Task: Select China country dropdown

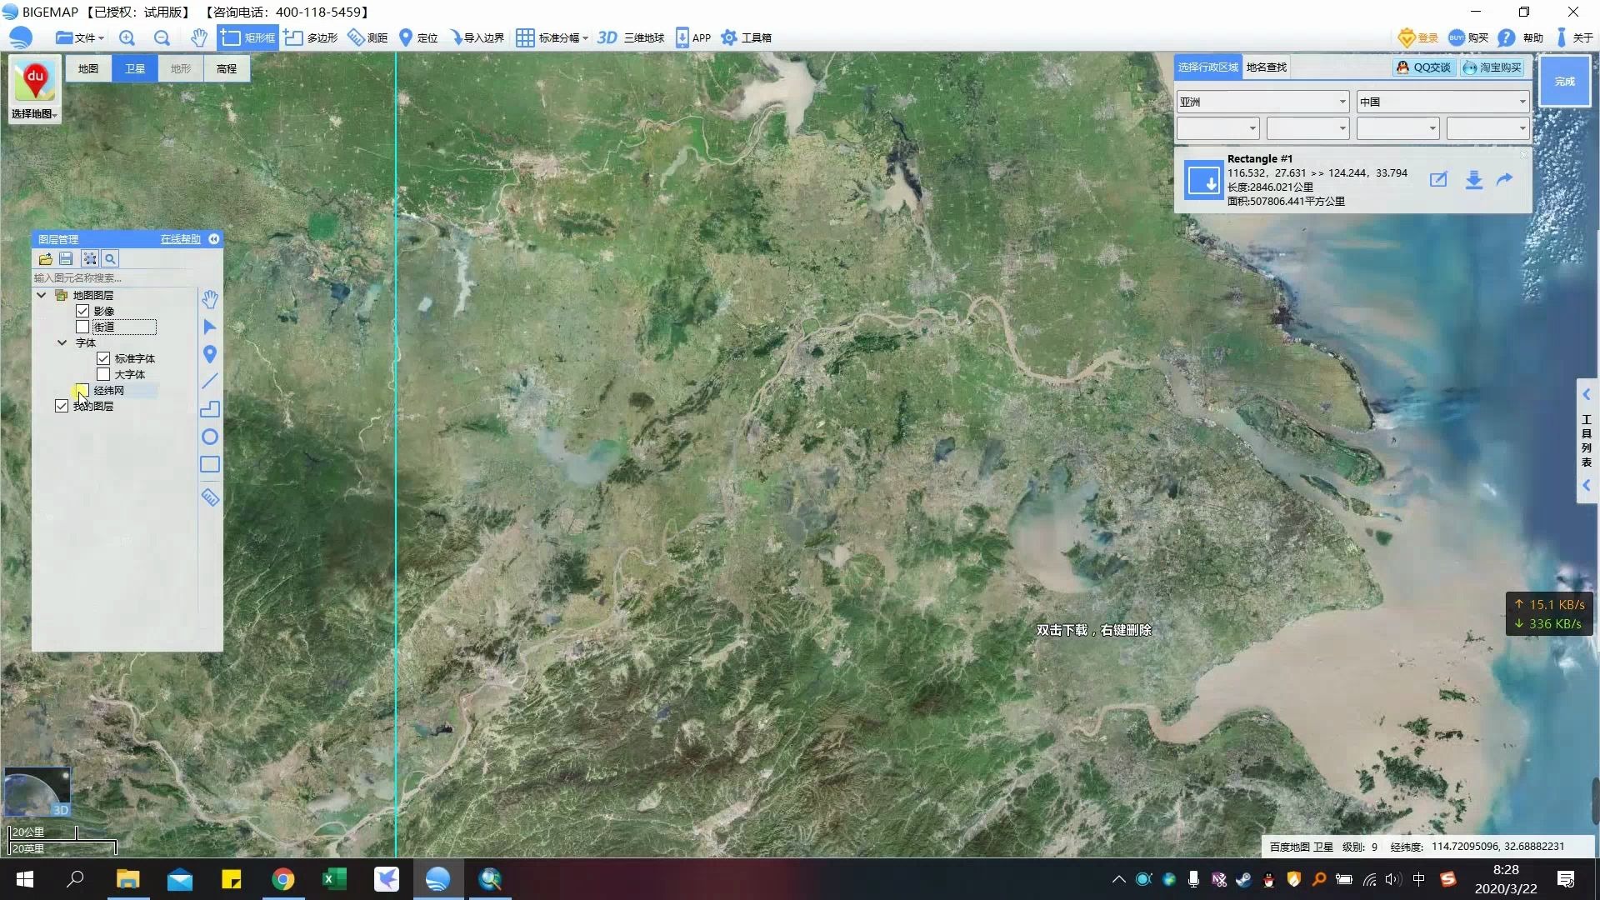Action: [1439, 101]
